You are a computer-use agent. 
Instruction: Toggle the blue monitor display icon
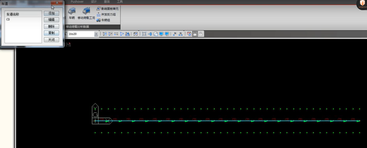161,34
